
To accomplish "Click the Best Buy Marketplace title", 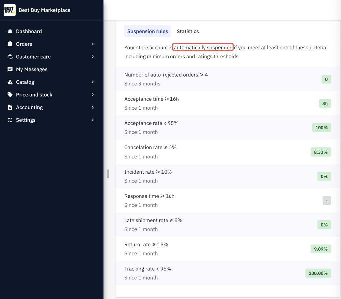I will pos(44,10).
